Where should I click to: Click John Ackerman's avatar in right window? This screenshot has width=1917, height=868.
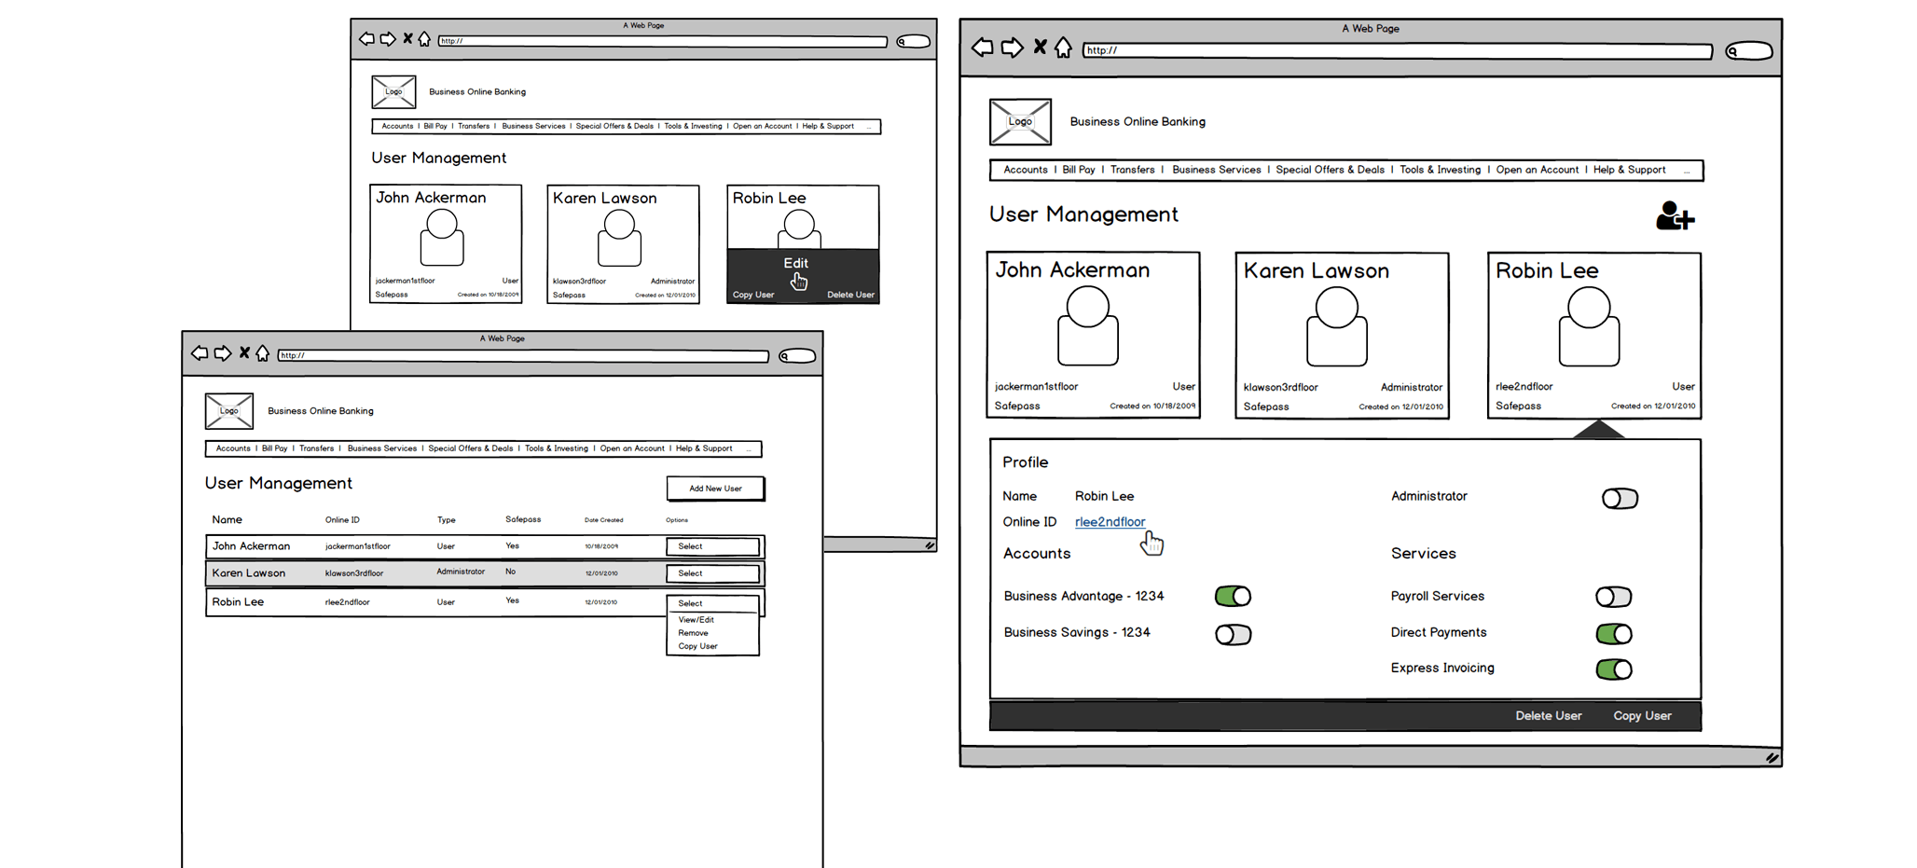pyautogui.click(x=1087, y=325)
